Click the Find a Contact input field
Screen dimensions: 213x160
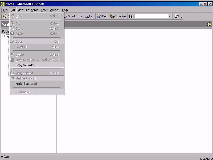152,16
